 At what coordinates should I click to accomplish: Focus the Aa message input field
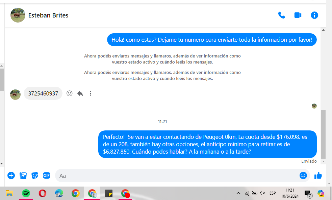click(177, 175)
